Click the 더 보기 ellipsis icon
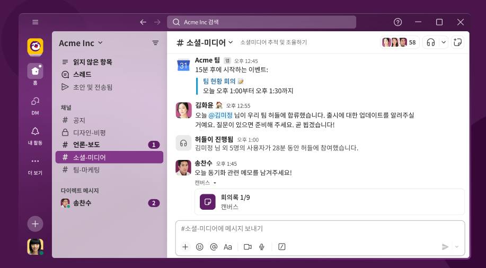Image resolution: width=486 pixels, height=268 pixels. click(x=35, y=161)
